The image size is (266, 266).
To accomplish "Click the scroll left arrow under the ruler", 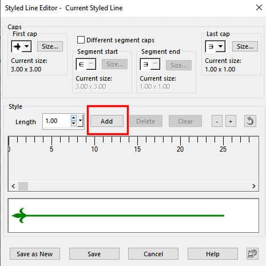I will click(x=13, y=186).
